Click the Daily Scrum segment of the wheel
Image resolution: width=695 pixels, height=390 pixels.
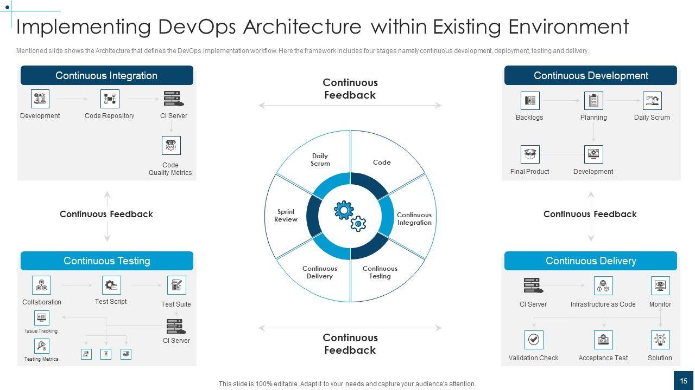coord(320,159)
